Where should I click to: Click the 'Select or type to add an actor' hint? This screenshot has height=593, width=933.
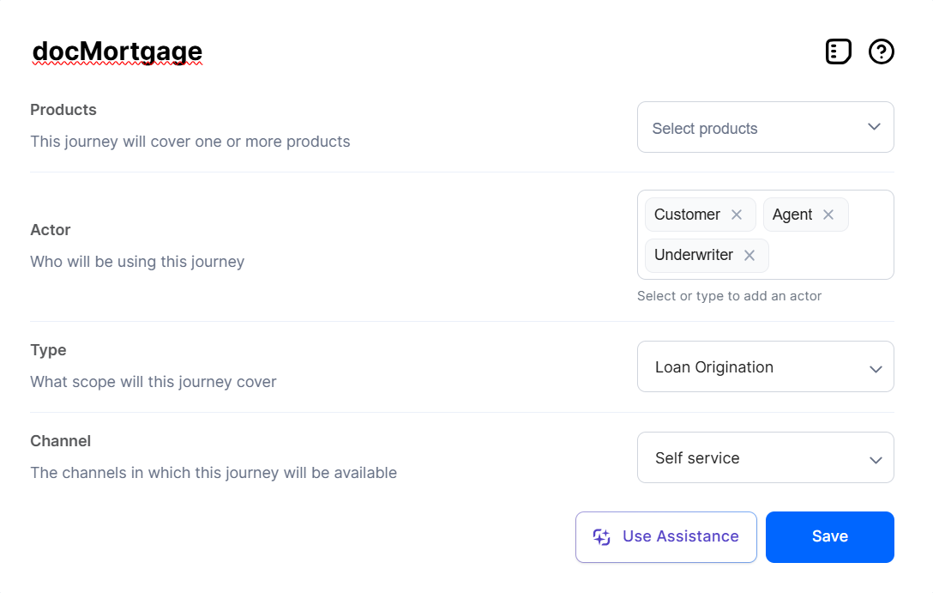pos(729,296)
